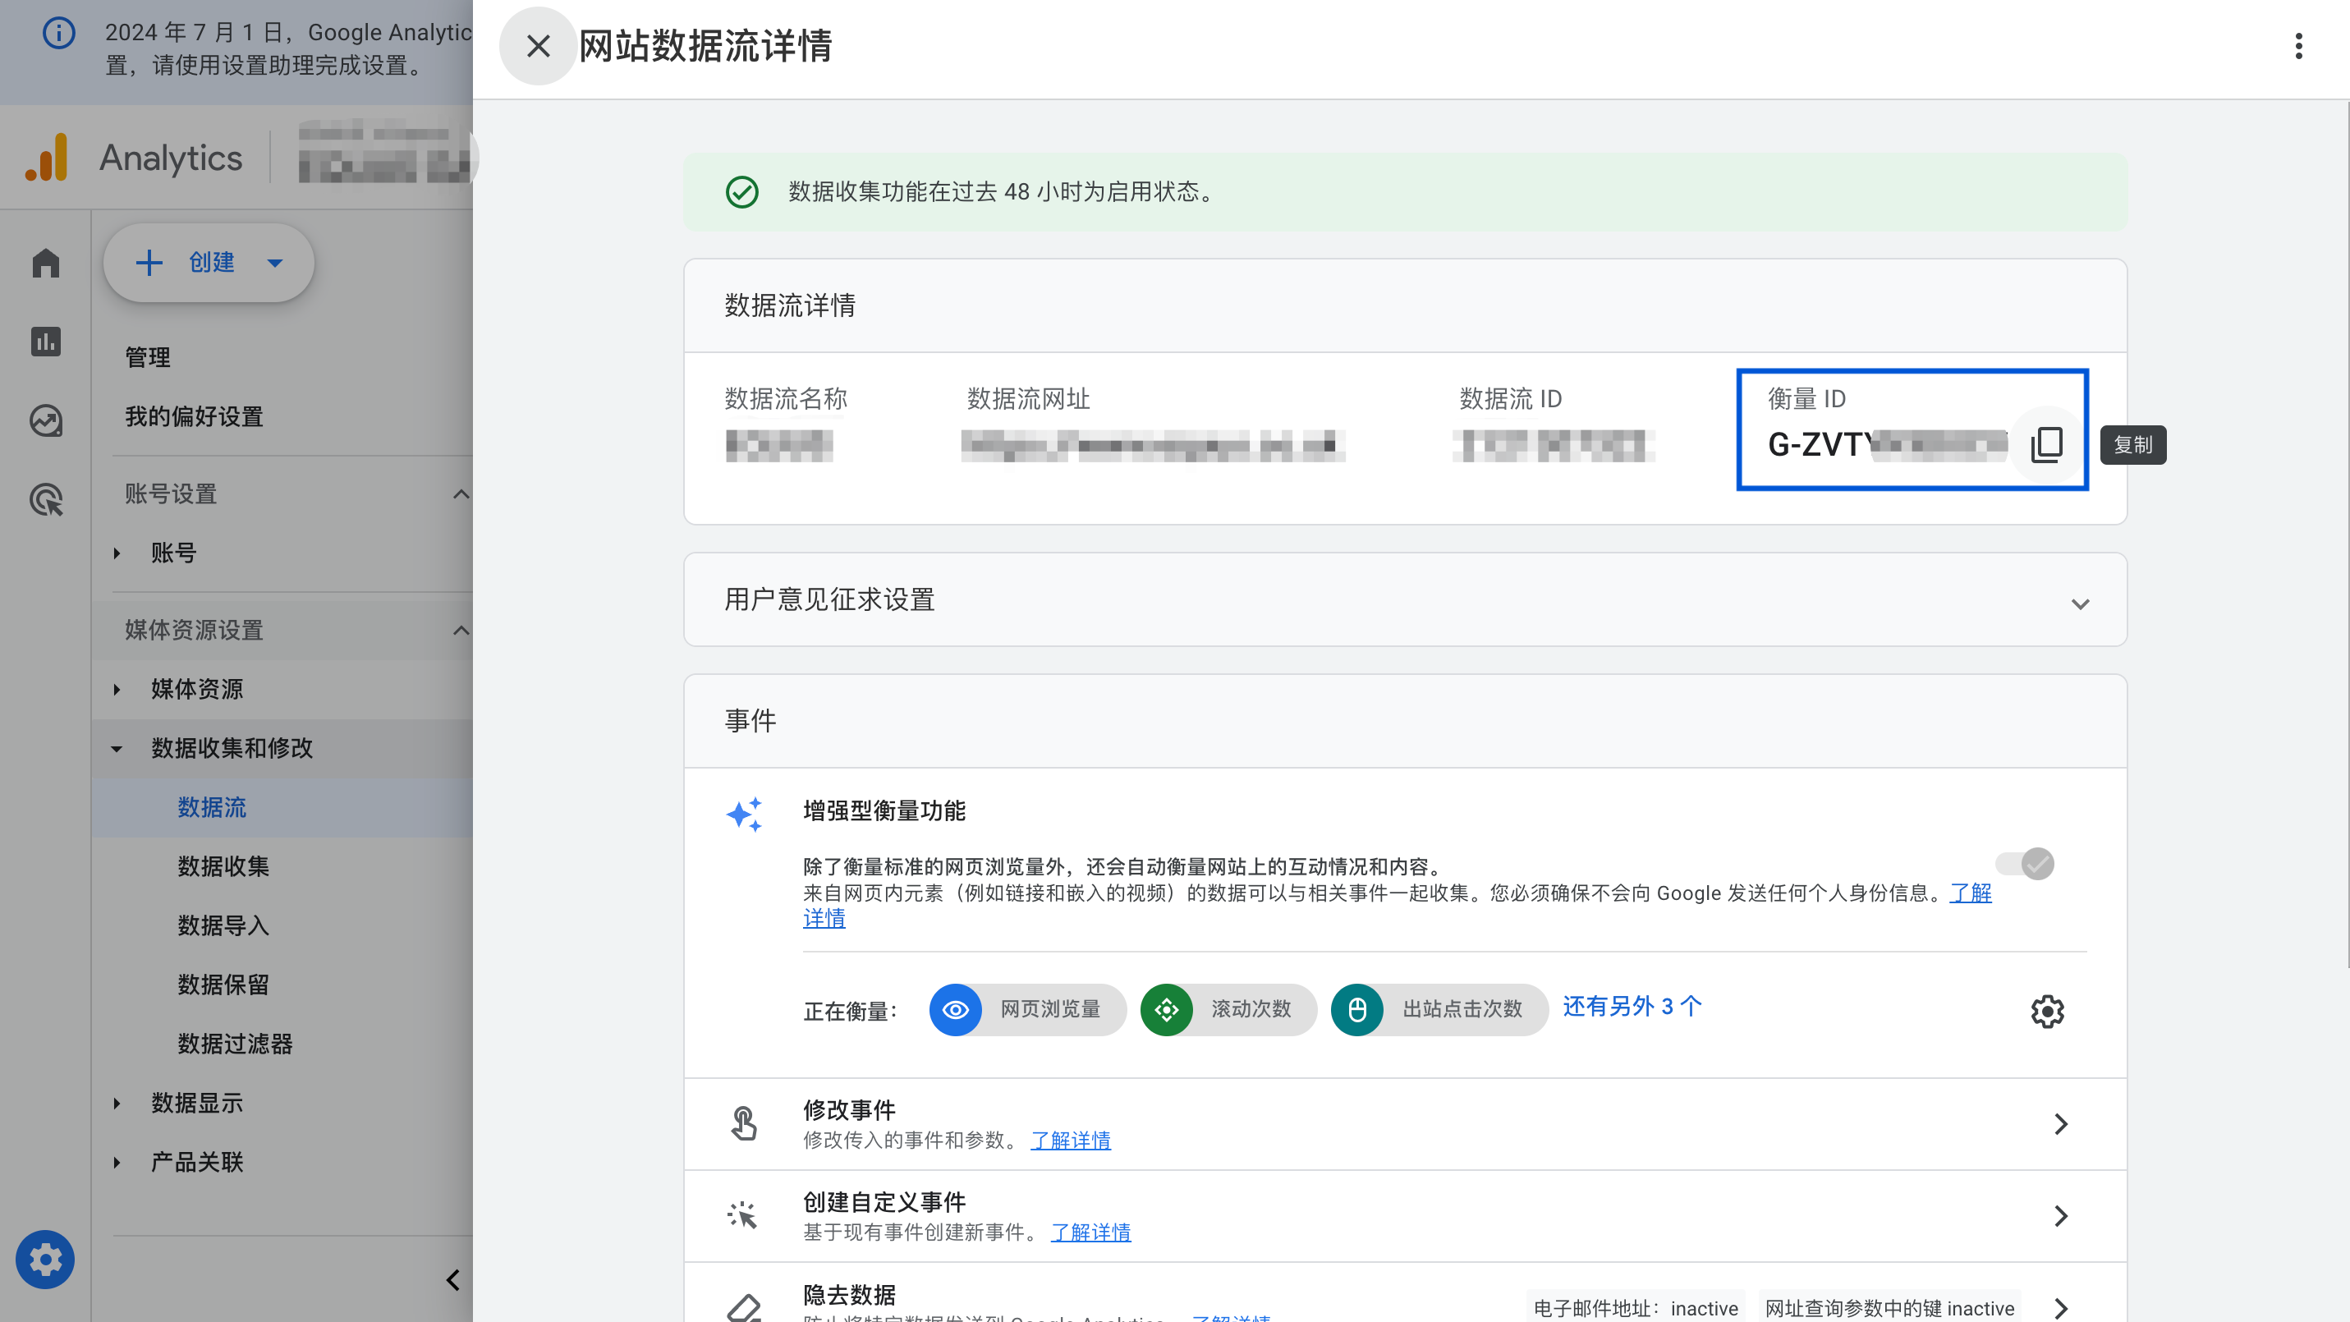This screenshot has width=2350, height=1322.
Task: Open the three-dot more options menu
Action: [x=2298, y=47]
